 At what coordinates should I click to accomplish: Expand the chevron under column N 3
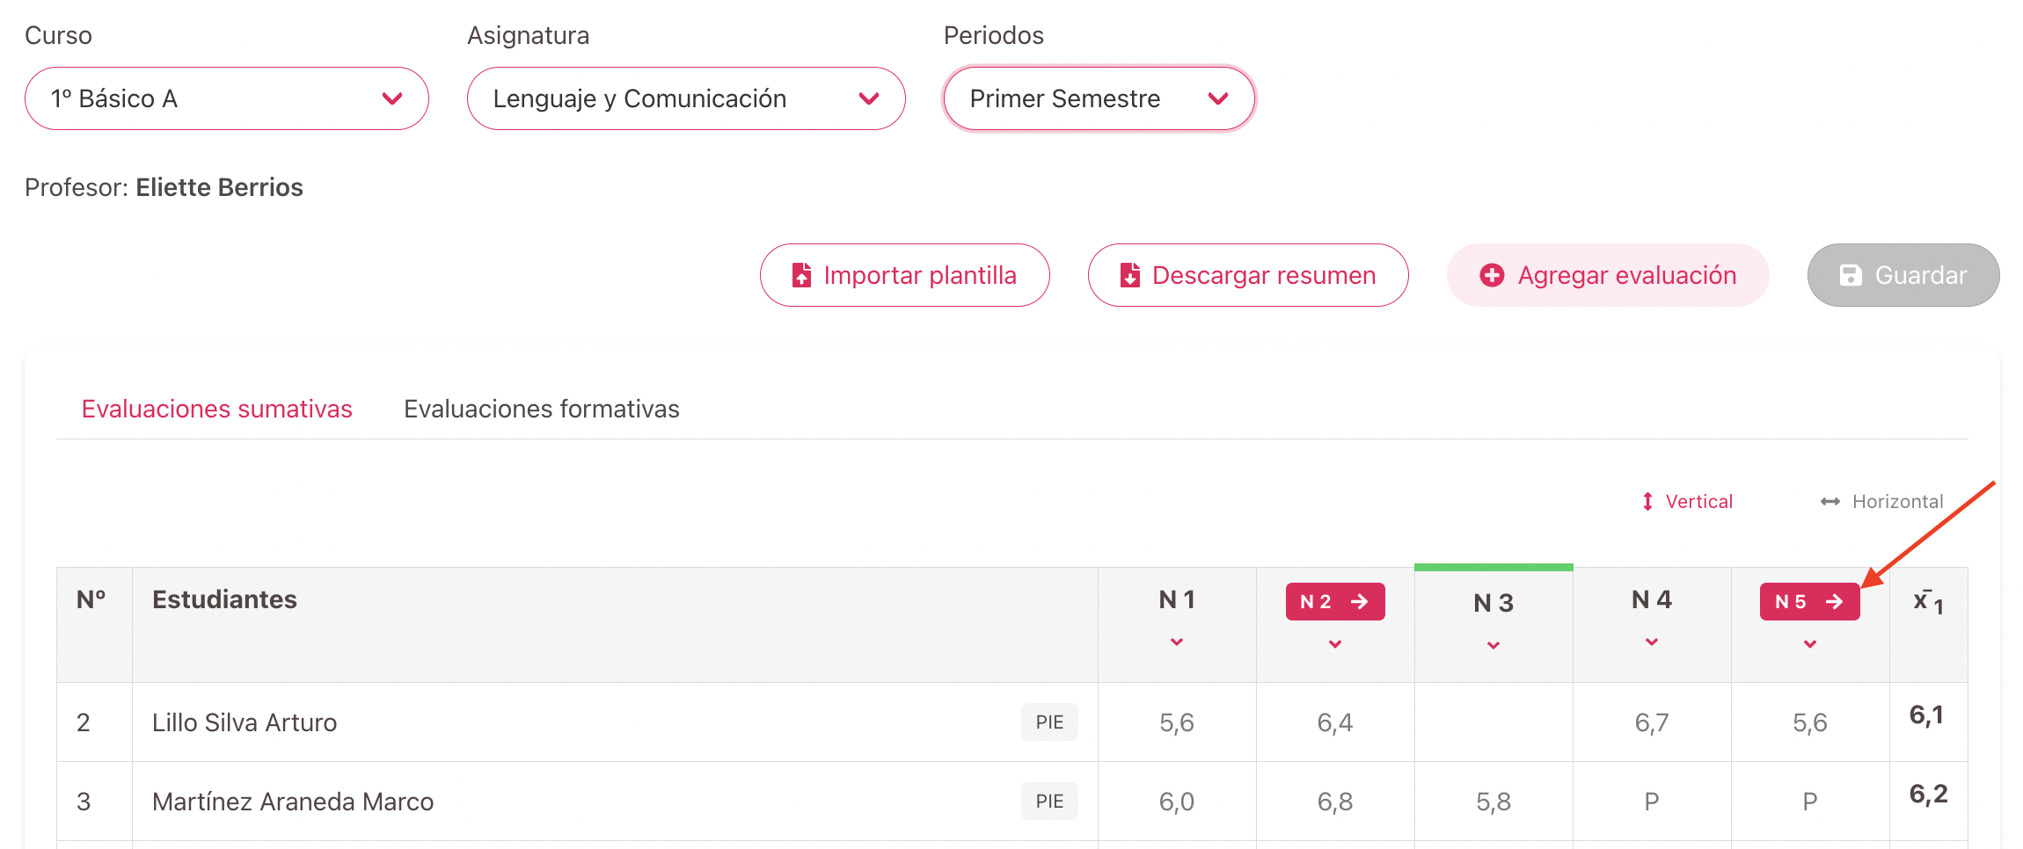(x=1494, y=646)
